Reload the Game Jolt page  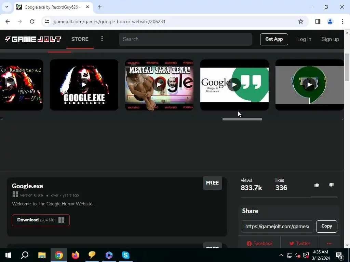click(32, 21)
